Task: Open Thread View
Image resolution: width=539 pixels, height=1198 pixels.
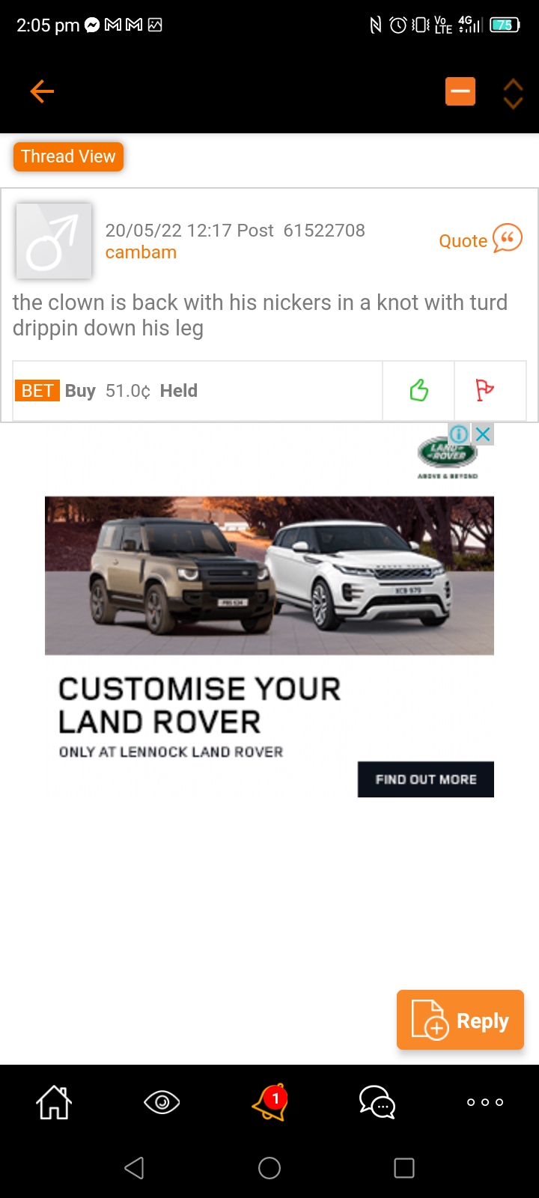Action: [68, 156]
